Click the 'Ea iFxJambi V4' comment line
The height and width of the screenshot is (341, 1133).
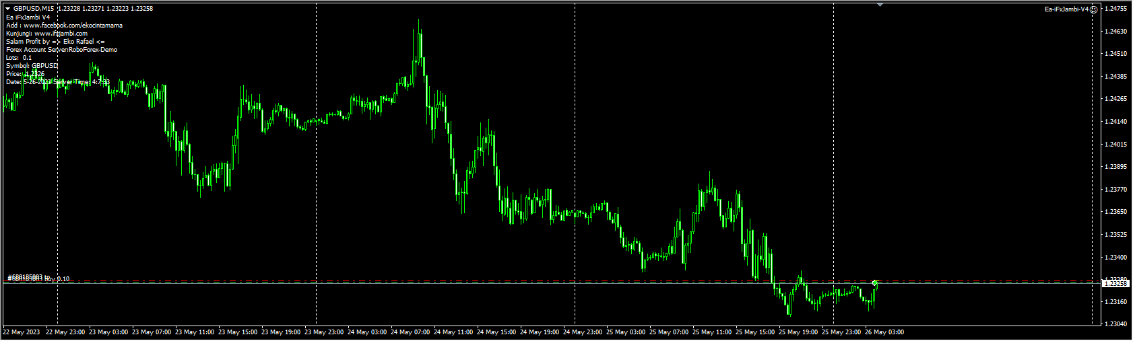coord(28,17)
